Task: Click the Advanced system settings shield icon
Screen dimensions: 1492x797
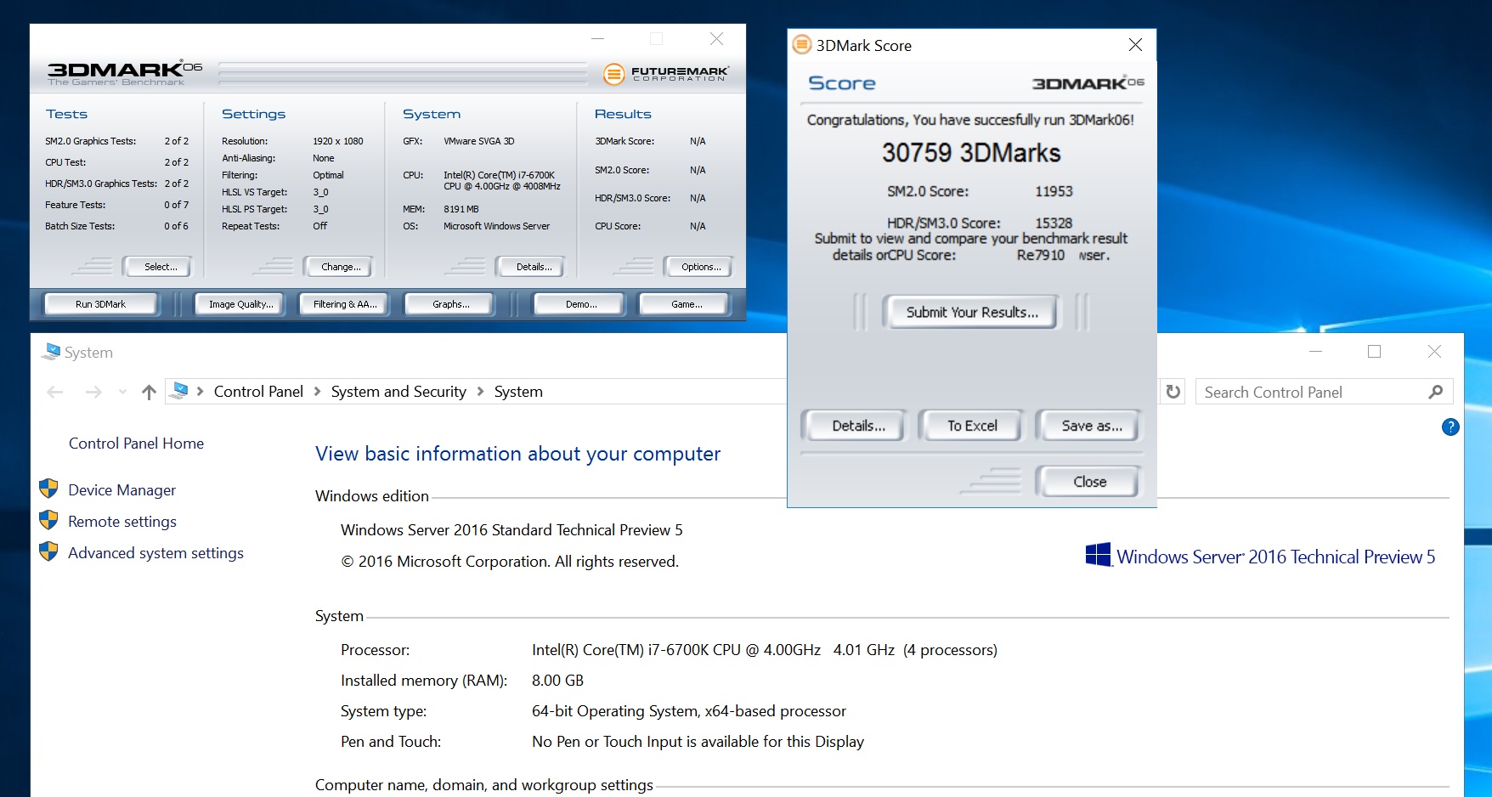Action: tap(48, 551)
